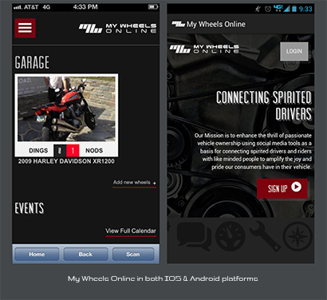
Task: Tap the Android muted sound status icon
Action: 258,9
